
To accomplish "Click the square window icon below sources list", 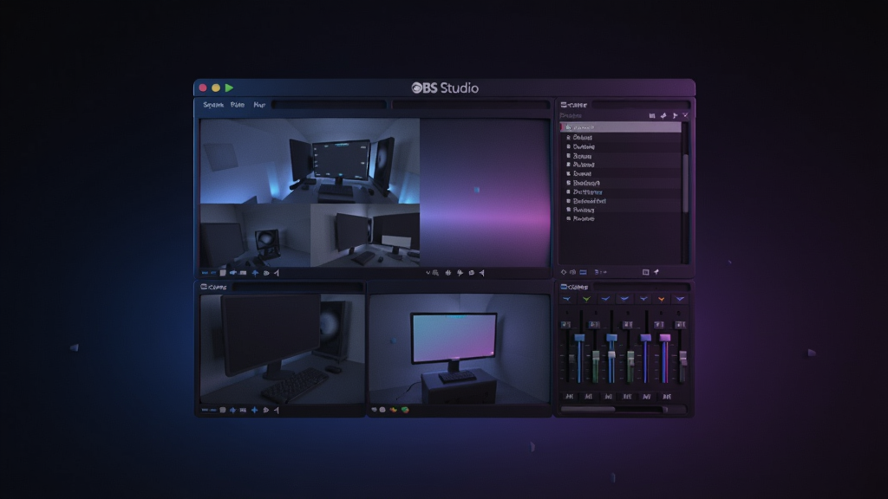I will [645, 272].
